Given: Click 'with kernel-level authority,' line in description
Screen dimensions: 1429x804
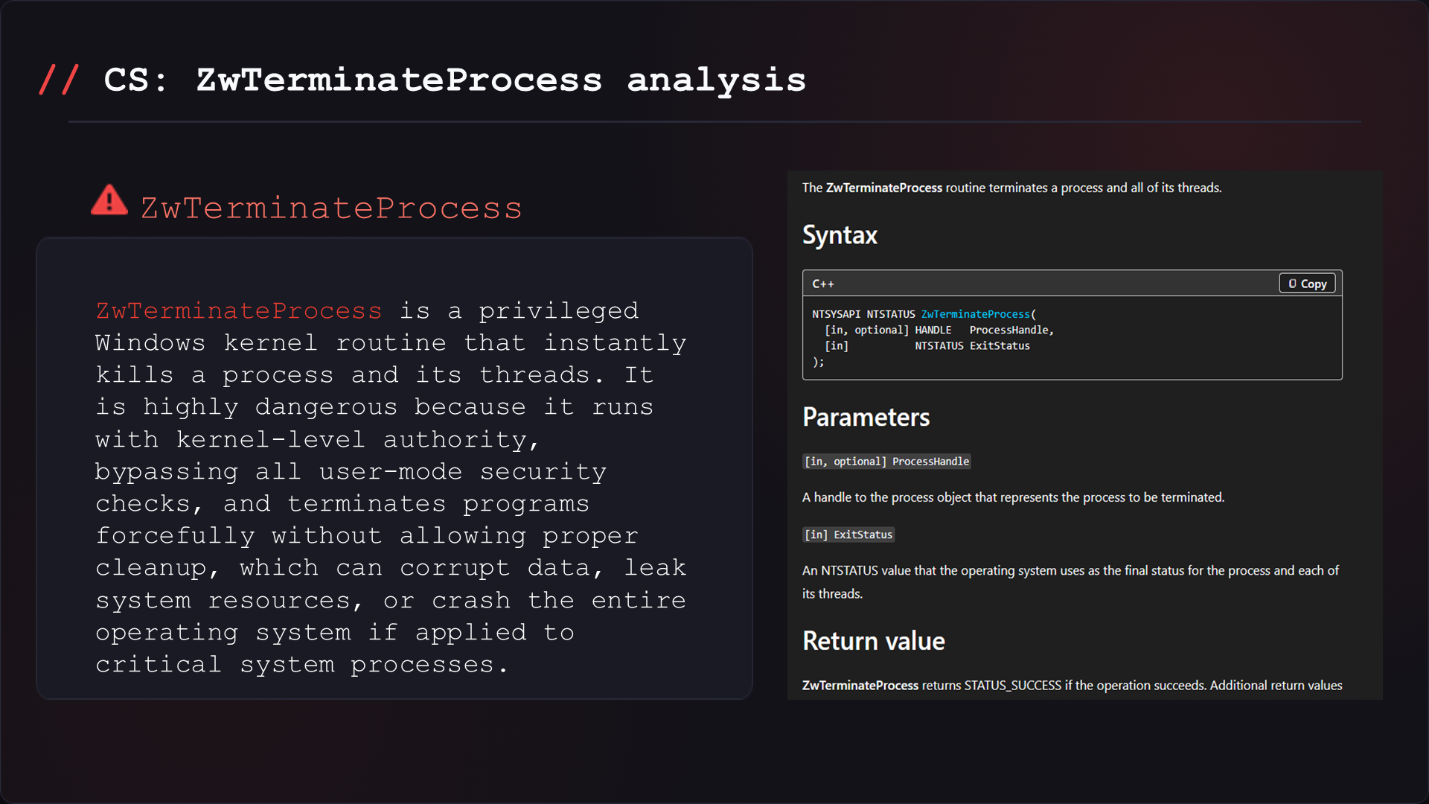Looking at the screenshot, I should tap(317, 439).
